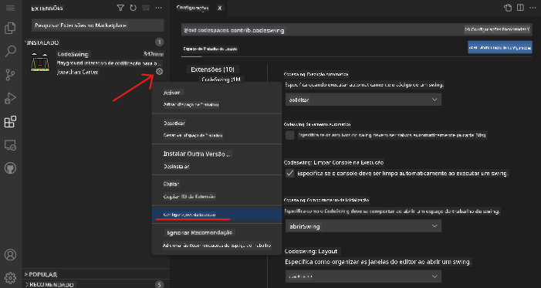Open the Run and Debug icon
The image size is (541, 288).
pos(10,98)
